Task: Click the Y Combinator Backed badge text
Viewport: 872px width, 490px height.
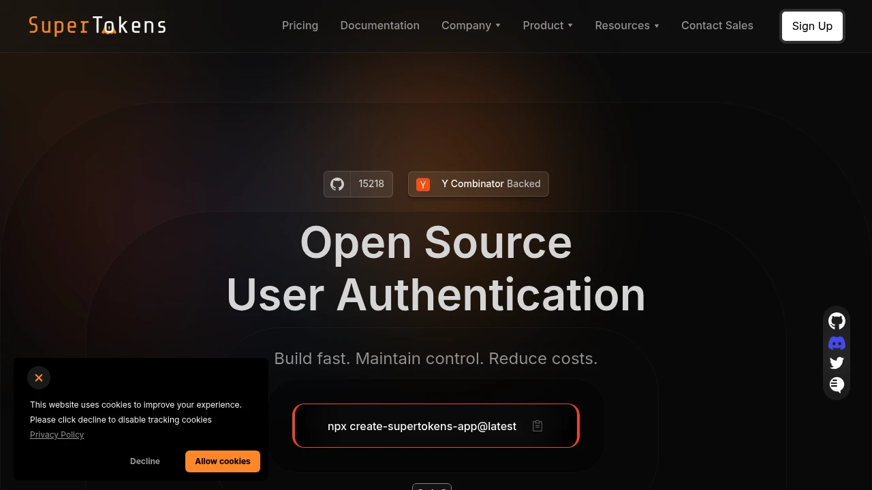Action: (491, 184)
